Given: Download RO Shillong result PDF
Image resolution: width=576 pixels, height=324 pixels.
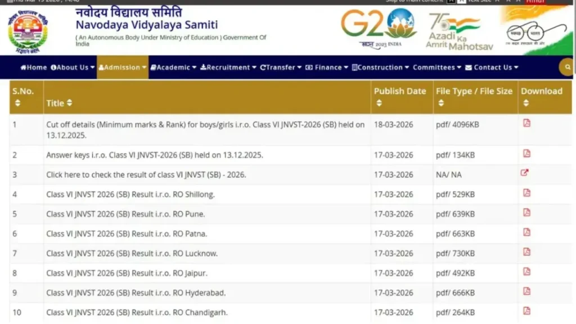Looking at the screenshot, I should tap(526, 193).
